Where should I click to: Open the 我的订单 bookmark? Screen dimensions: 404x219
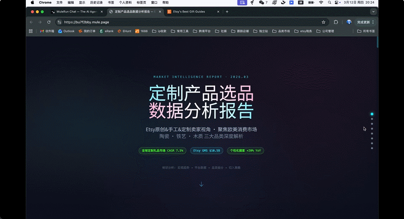click(87, 31)
